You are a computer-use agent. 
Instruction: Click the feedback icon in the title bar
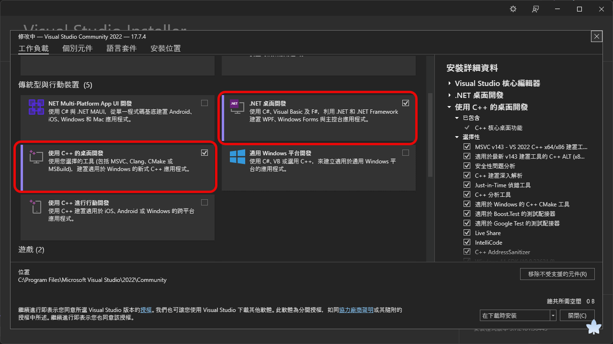pos(535,9)
